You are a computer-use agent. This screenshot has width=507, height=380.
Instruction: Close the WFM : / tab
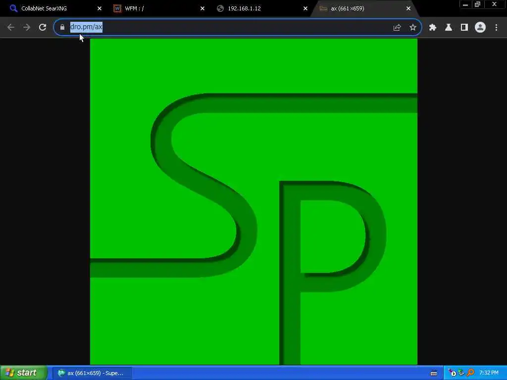(203, 8)
